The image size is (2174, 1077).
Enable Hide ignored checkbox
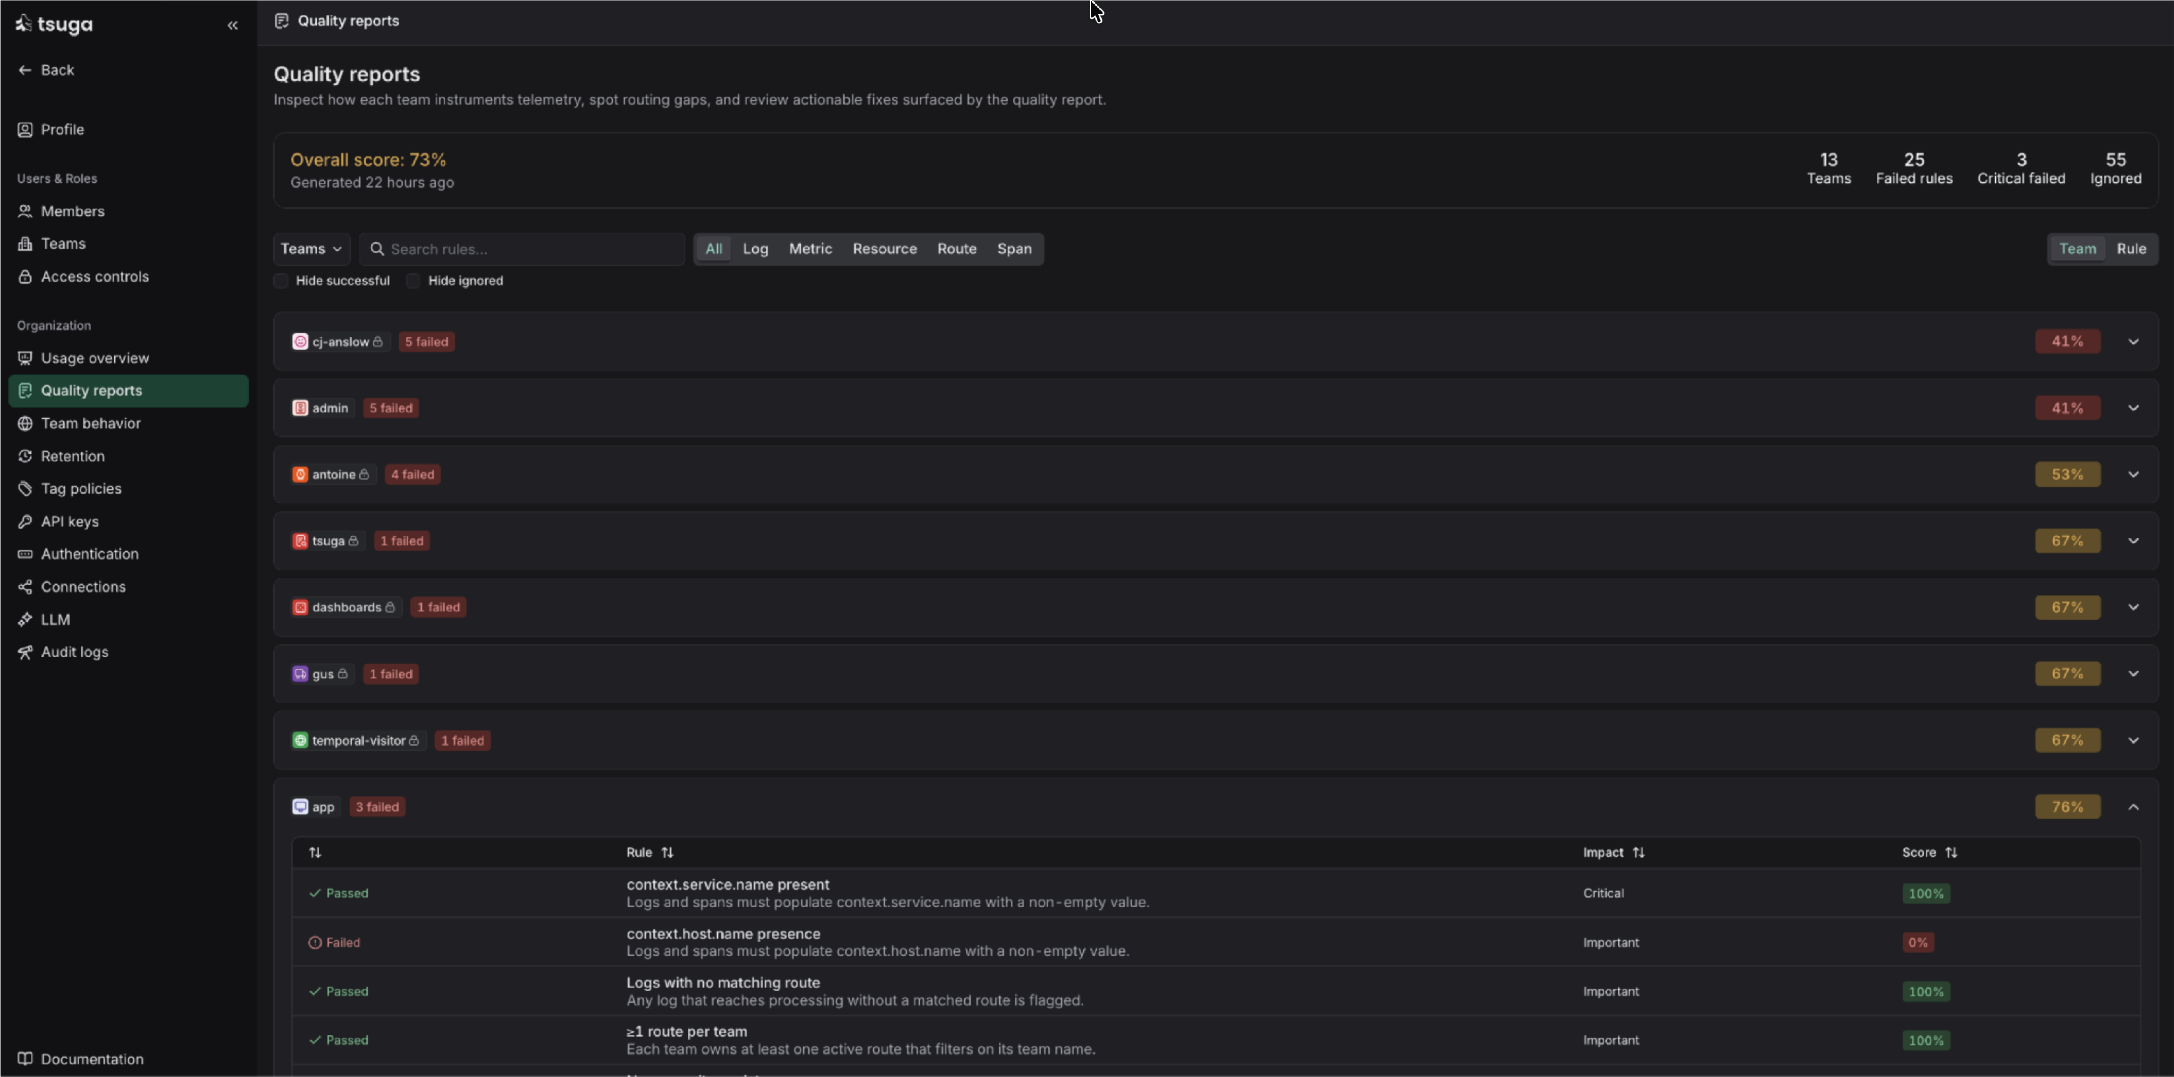pyautogui.click(x=413, y=280)
